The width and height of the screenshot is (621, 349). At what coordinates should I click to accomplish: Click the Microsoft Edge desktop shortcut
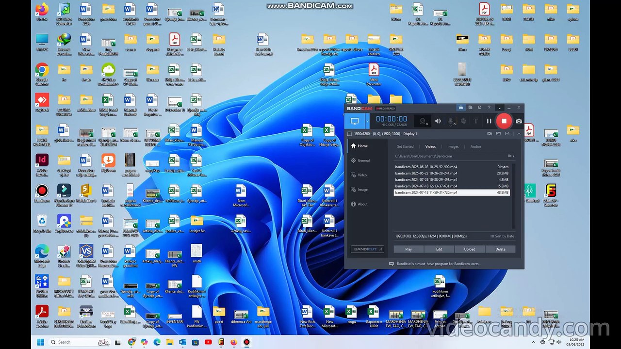point(42,255)
